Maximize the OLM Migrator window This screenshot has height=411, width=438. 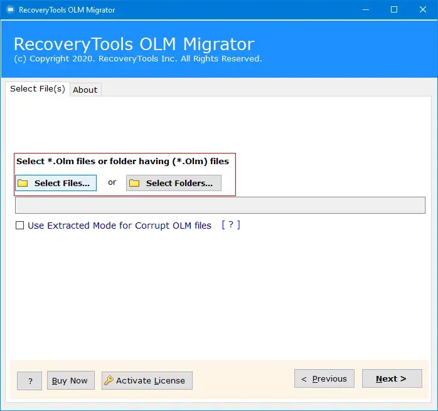point(394,10)
